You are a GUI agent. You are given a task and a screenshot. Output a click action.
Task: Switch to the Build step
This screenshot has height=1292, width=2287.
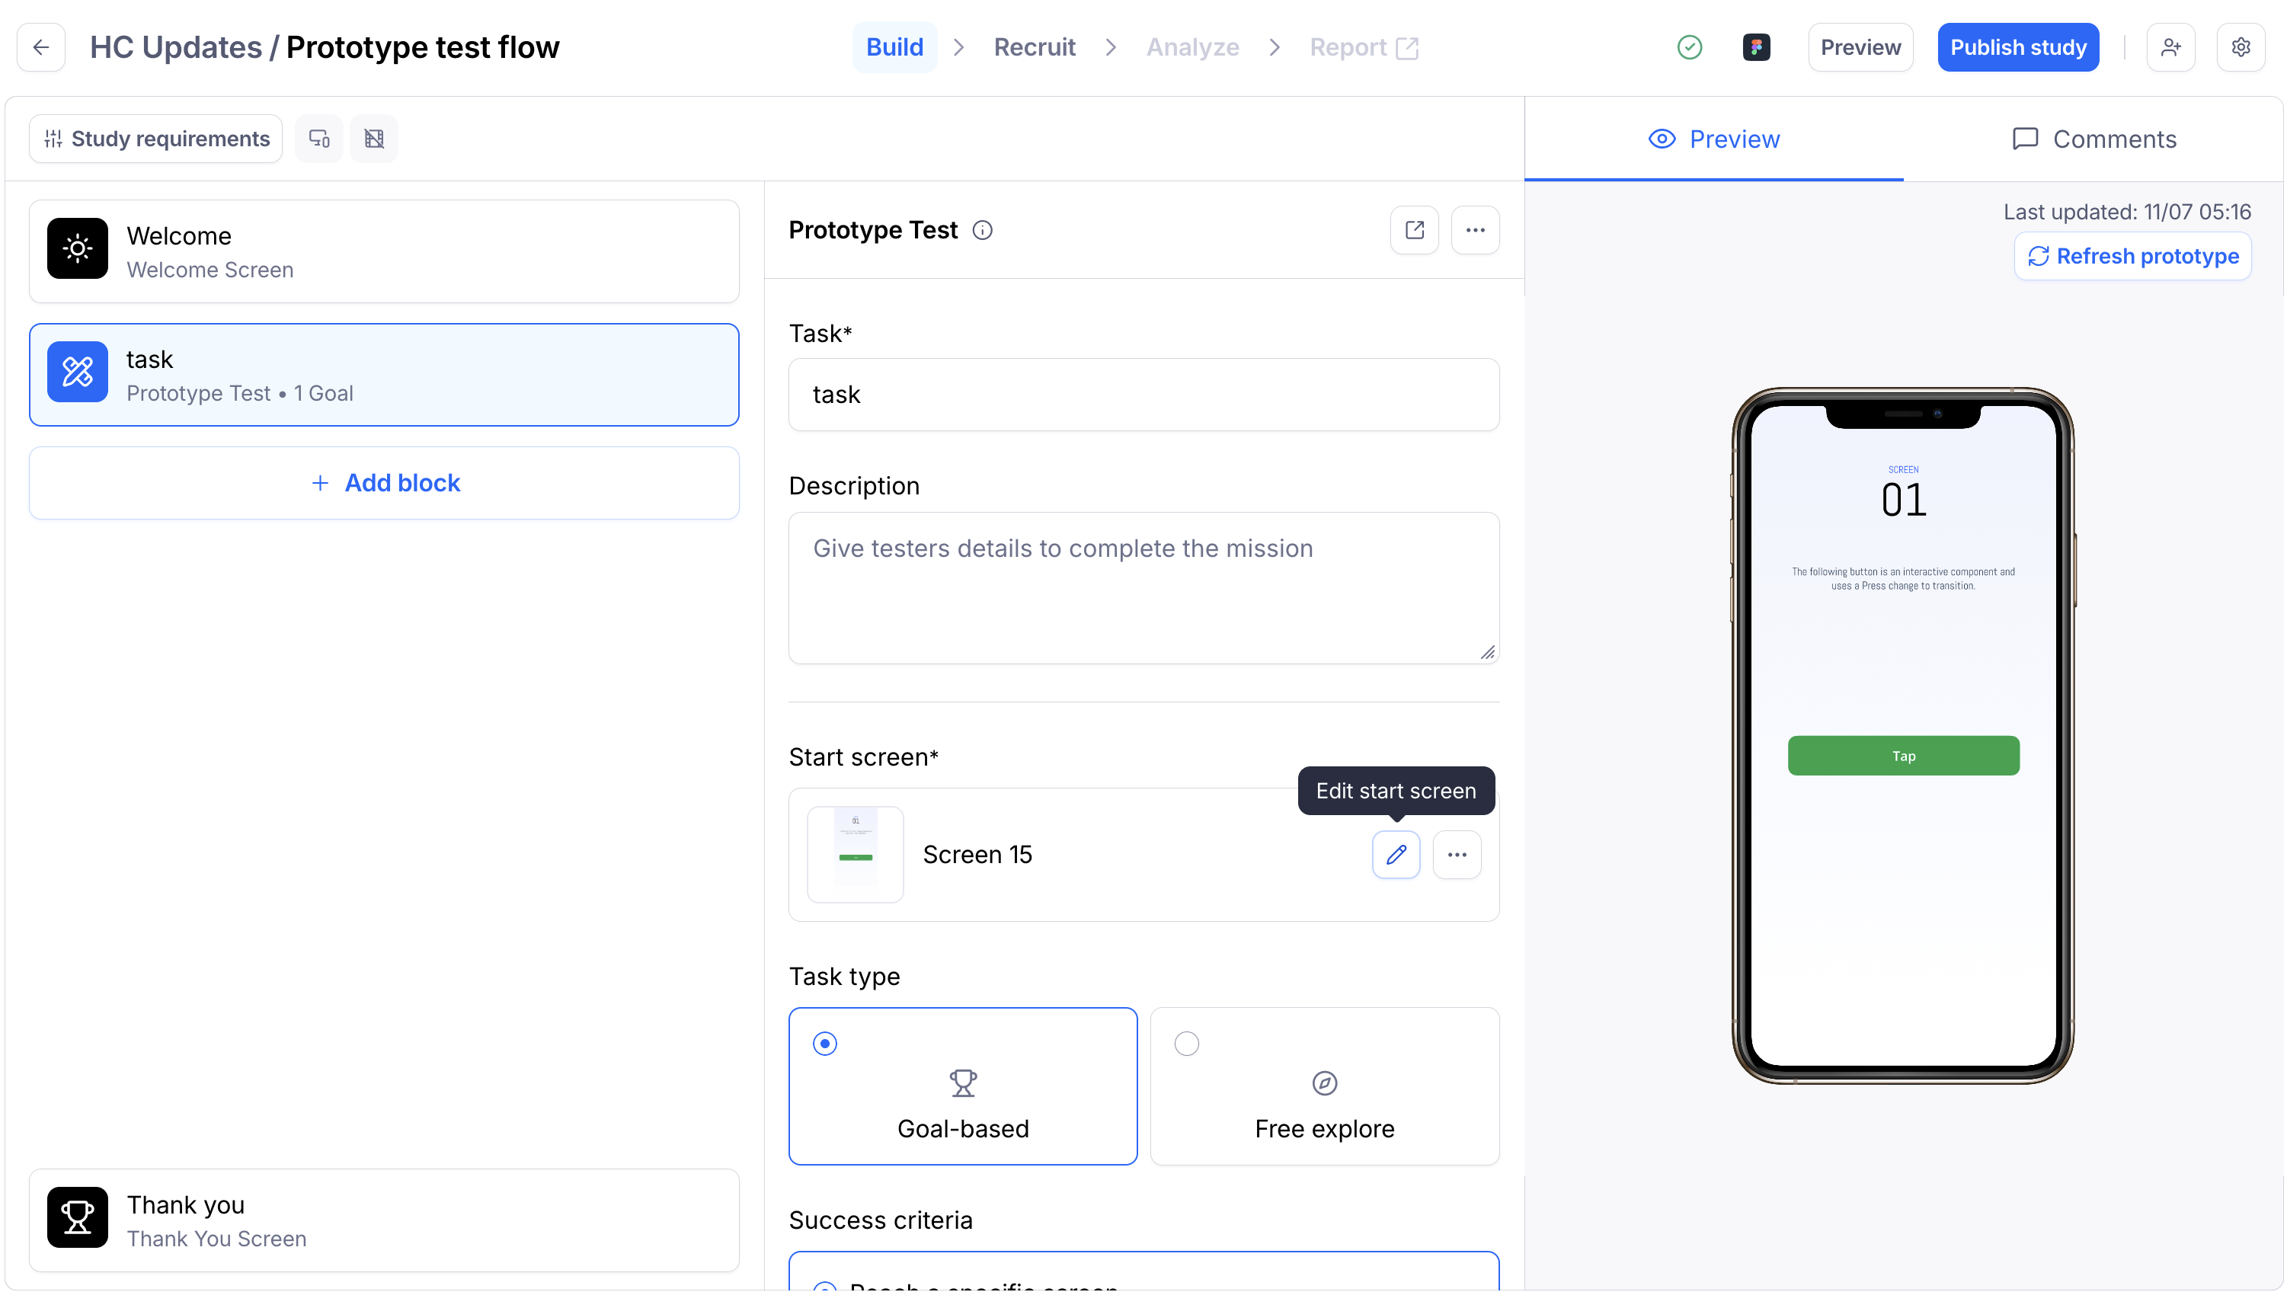coord(894,47)
